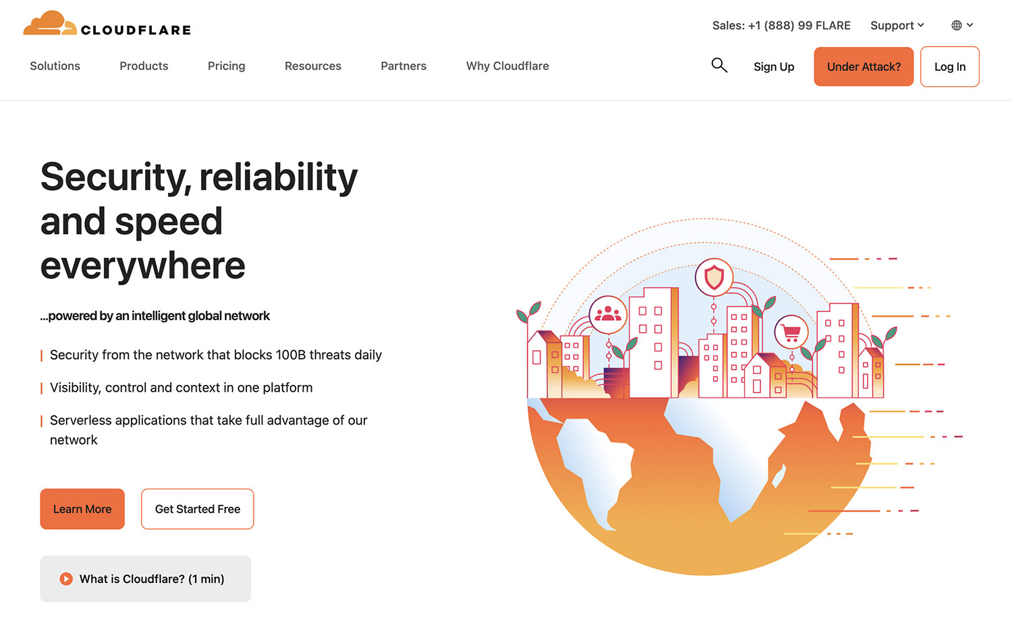Expand the language selector chevron

tap(970, 25)
